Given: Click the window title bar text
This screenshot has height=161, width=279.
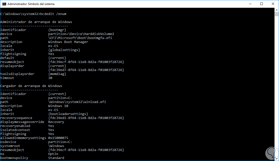Looking at the screenshot, I should [31, 4].
